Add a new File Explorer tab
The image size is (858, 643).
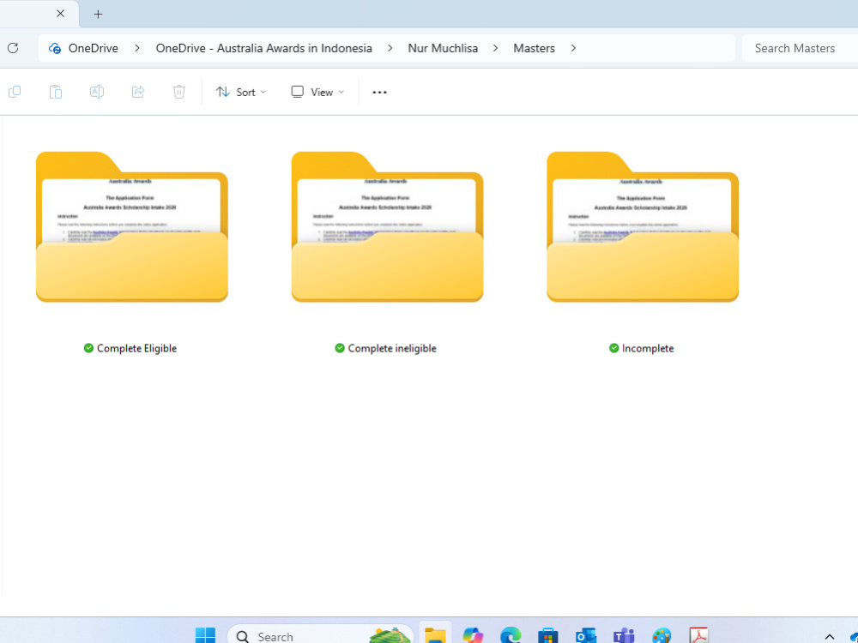(98, 15)
